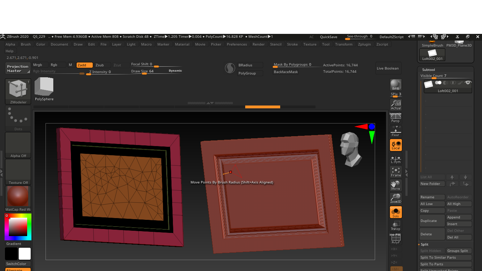Collapse the Subtool panel header

(428, 70)
